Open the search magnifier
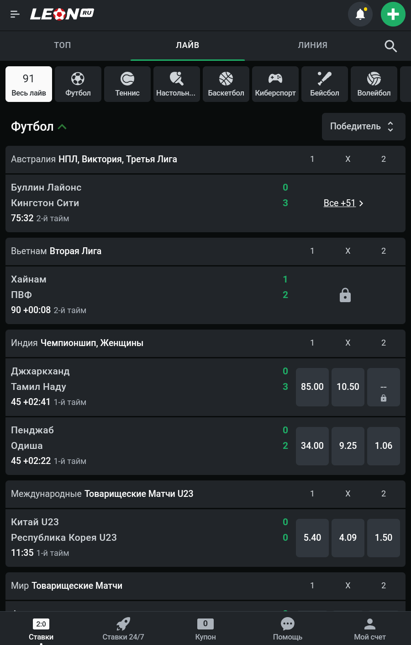This screenshot has height=645, width=411. (x=390, y=46)
